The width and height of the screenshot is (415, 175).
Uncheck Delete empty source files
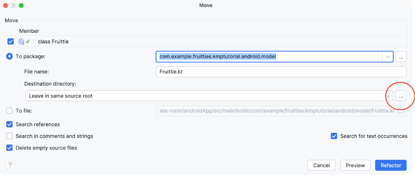pyautogui.click(x=10, y=148)
